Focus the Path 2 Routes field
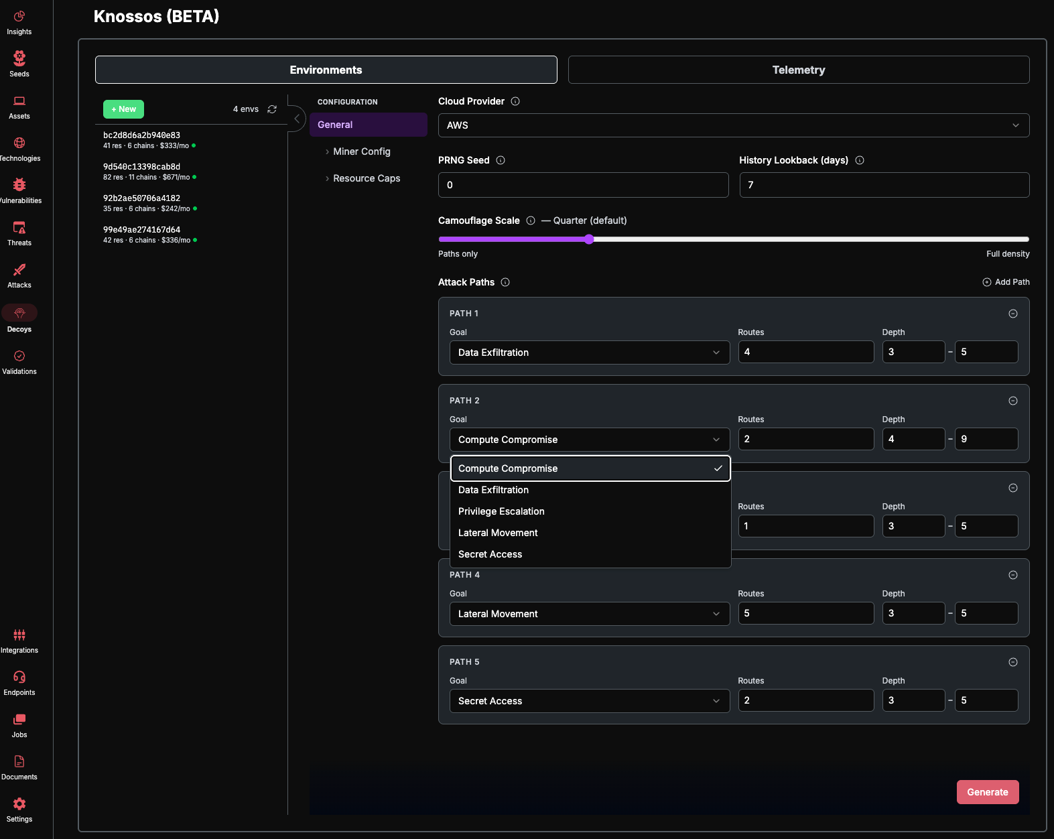Screen dimensions: 1054x839 (806, 439)
